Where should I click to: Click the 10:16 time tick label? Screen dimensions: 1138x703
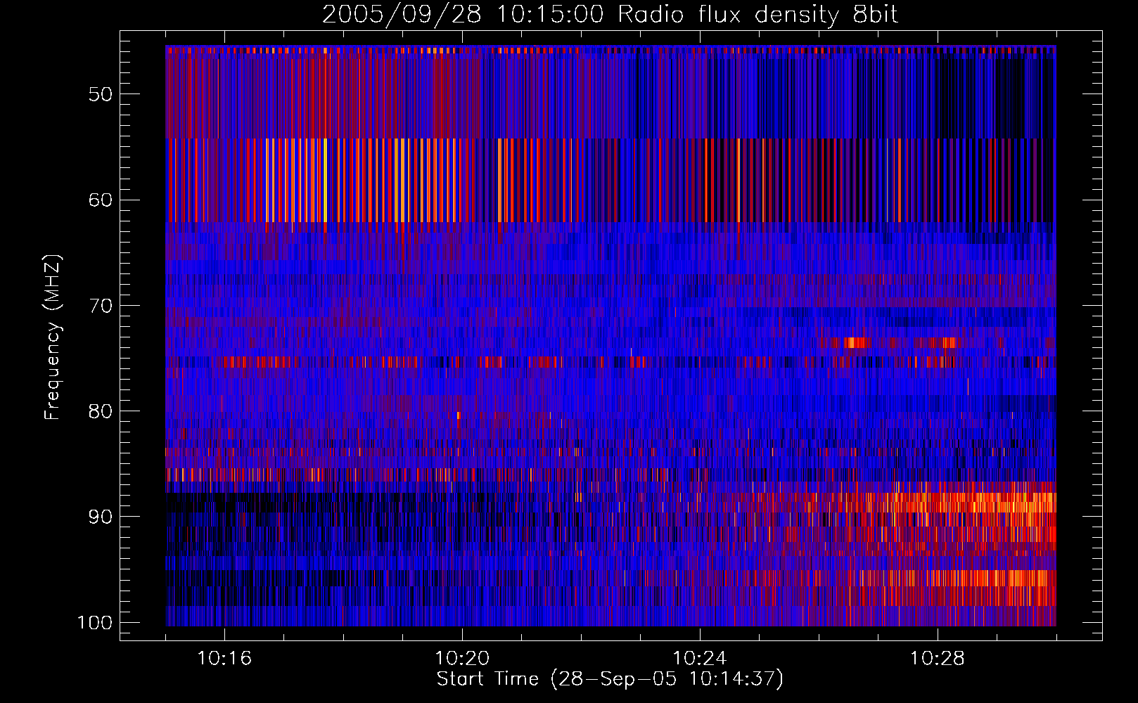tap(224, 659)
